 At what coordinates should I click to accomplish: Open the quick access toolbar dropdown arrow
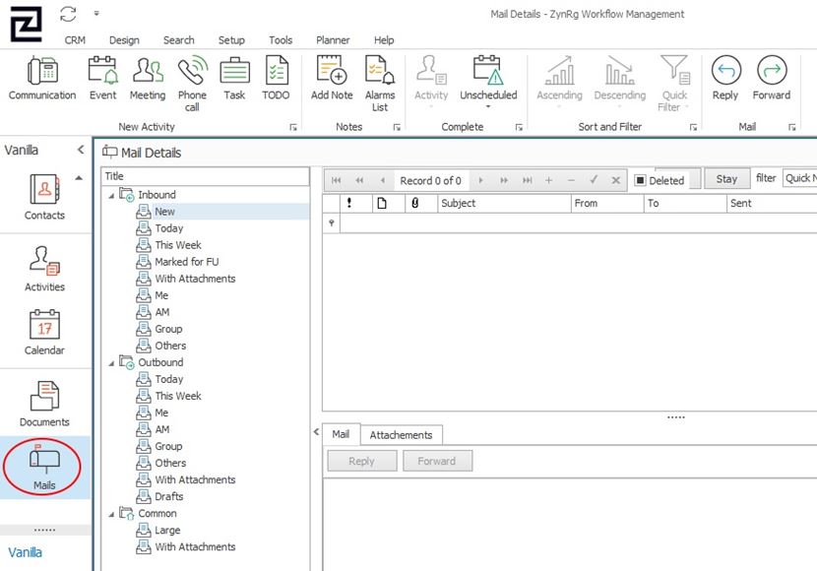click(x=96, y=14)
